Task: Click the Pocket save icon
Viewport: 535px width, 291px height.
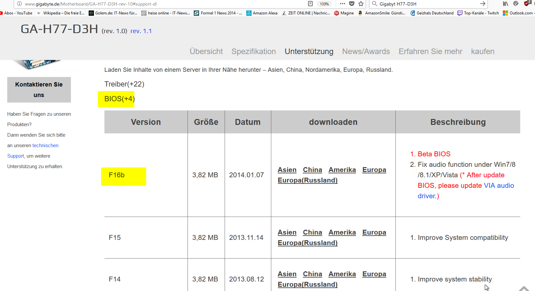Action: pyautogui.click(x=352, y=4)
